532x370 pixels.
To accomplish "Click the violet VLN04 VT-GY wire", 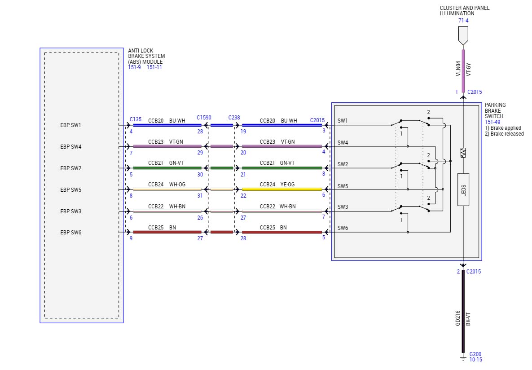I will point(463,70).
